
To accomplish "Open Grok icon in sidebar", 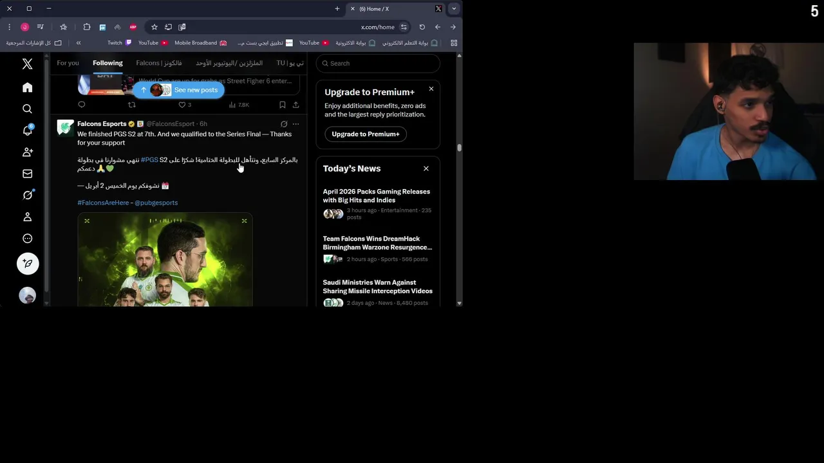I will click(x=27, y=195).
